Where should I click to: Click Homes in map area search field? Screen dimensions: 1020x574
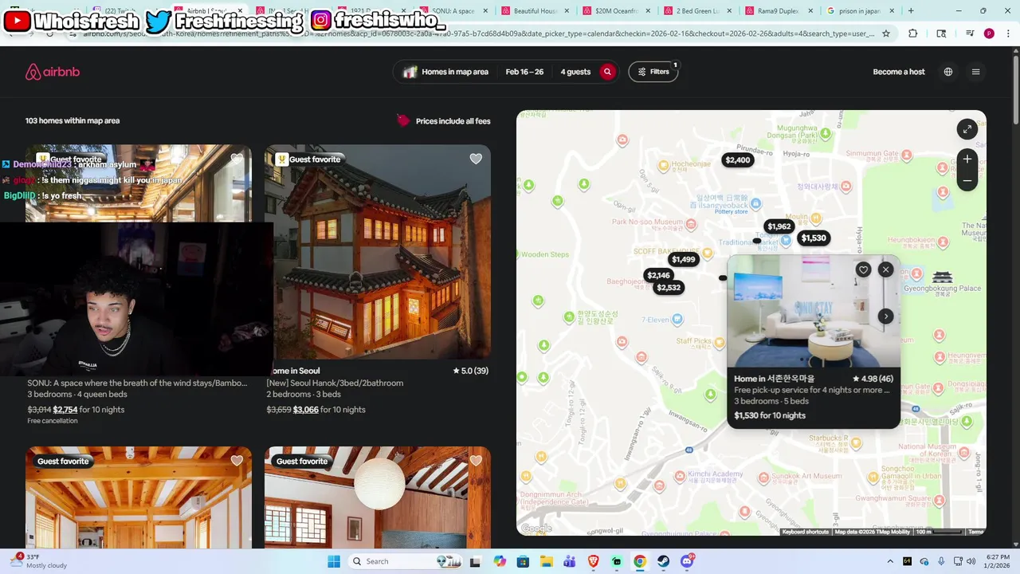[x=446, y=72]
